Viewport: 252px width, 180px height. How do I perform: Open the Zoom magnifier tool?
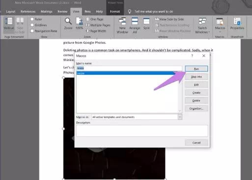(68, 24)
